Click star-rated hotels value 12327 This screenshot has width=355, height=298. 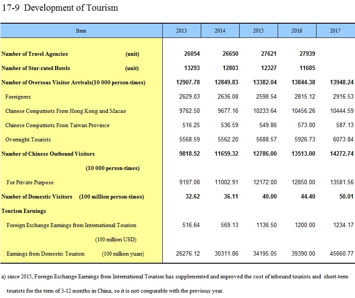point(269,68)
